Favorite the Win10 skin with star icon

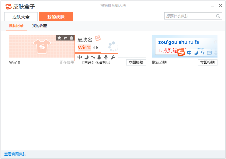point(59,38)
